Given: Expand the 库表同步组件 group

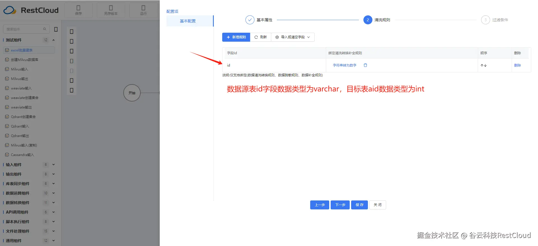Looking at the screenshot, I should click(x=54, y=184).
